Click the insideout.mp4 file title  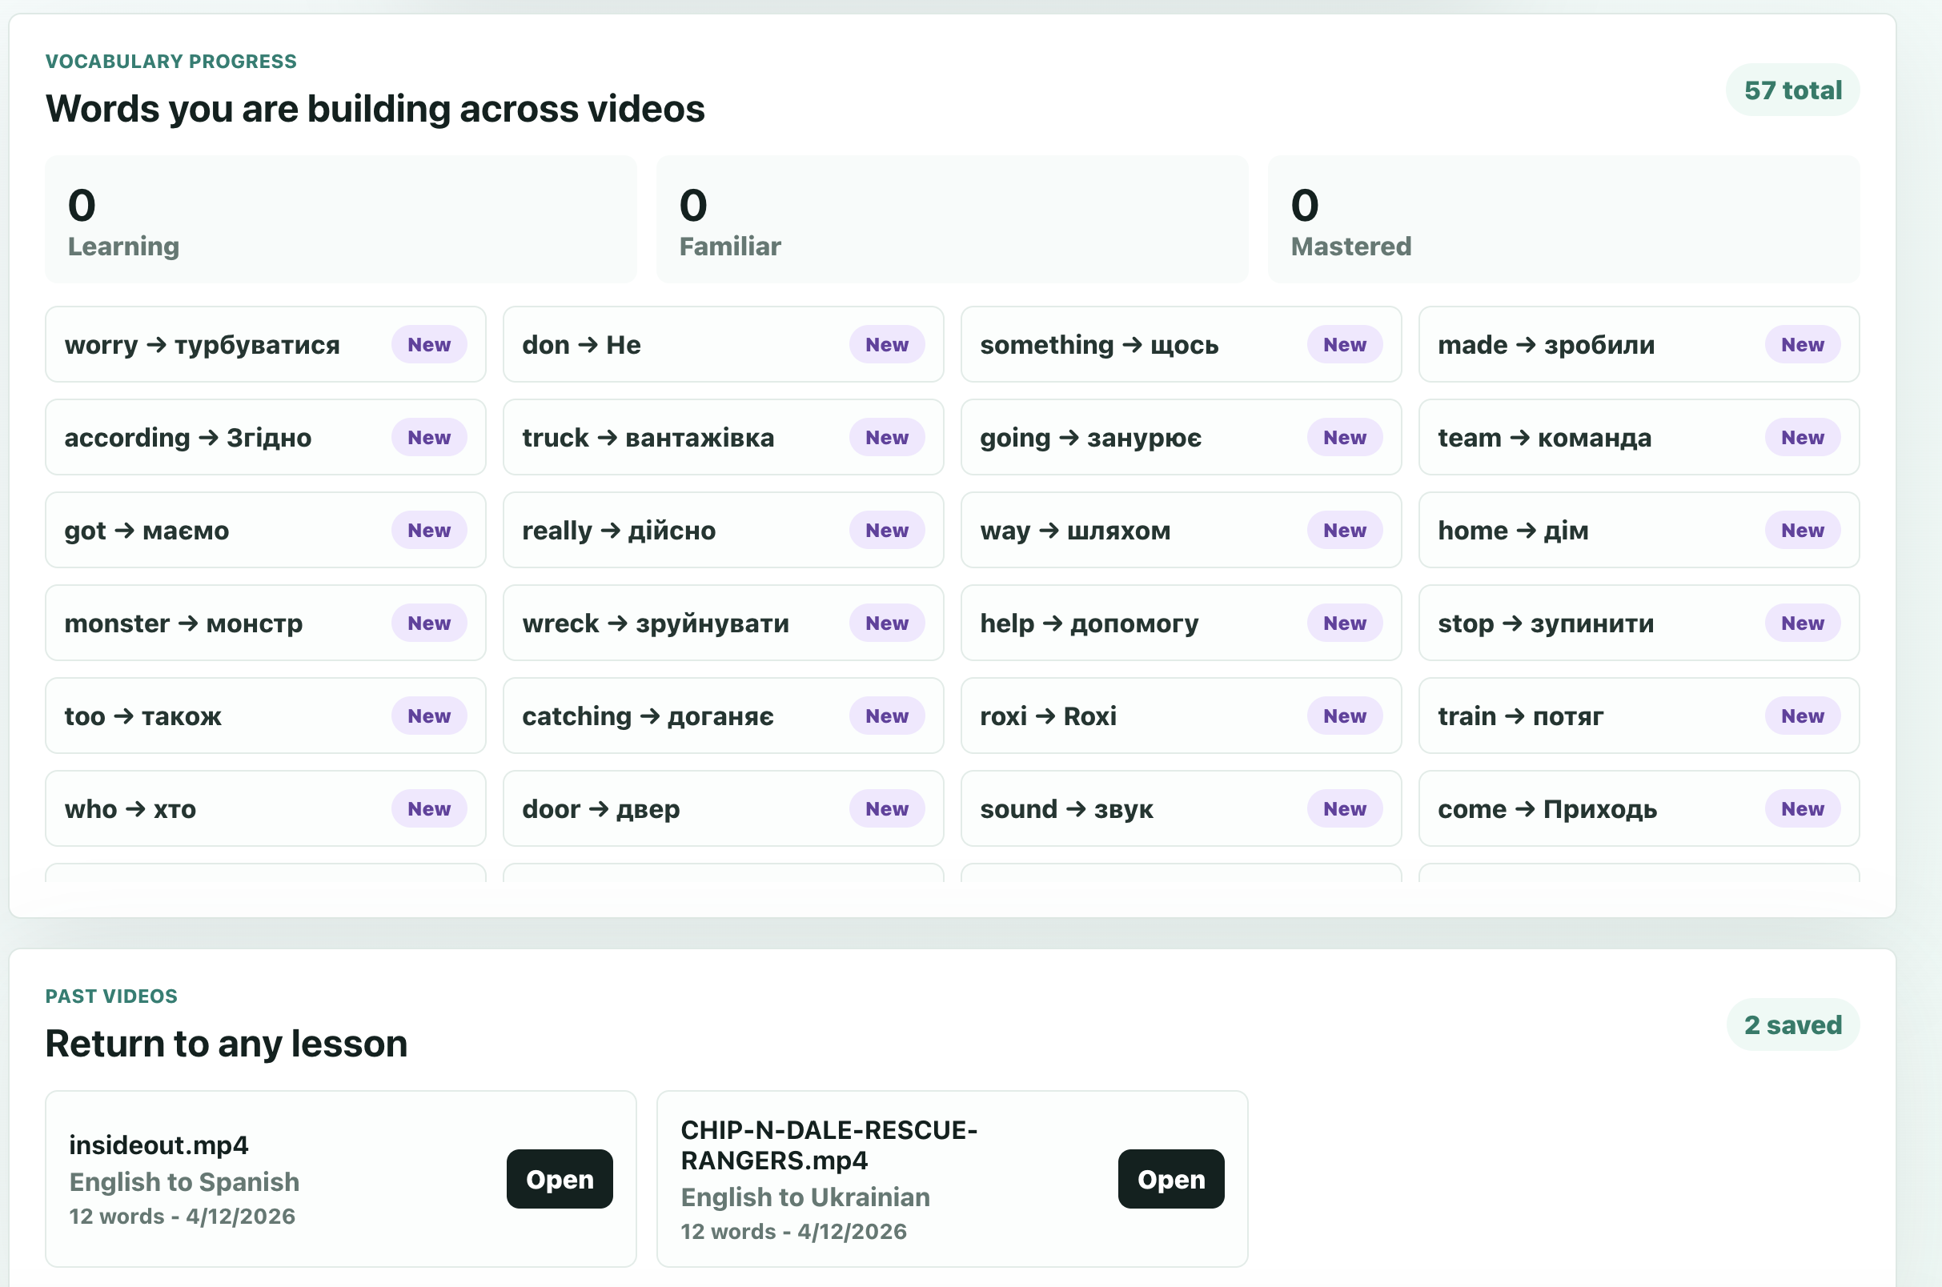coord(158,1145)
